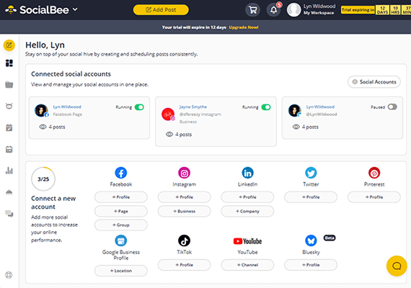Viewport: 411px width, 288px height.
Task: Click the Connected social accounts heading
Action: pyautogui.click(x=71, y=74)
